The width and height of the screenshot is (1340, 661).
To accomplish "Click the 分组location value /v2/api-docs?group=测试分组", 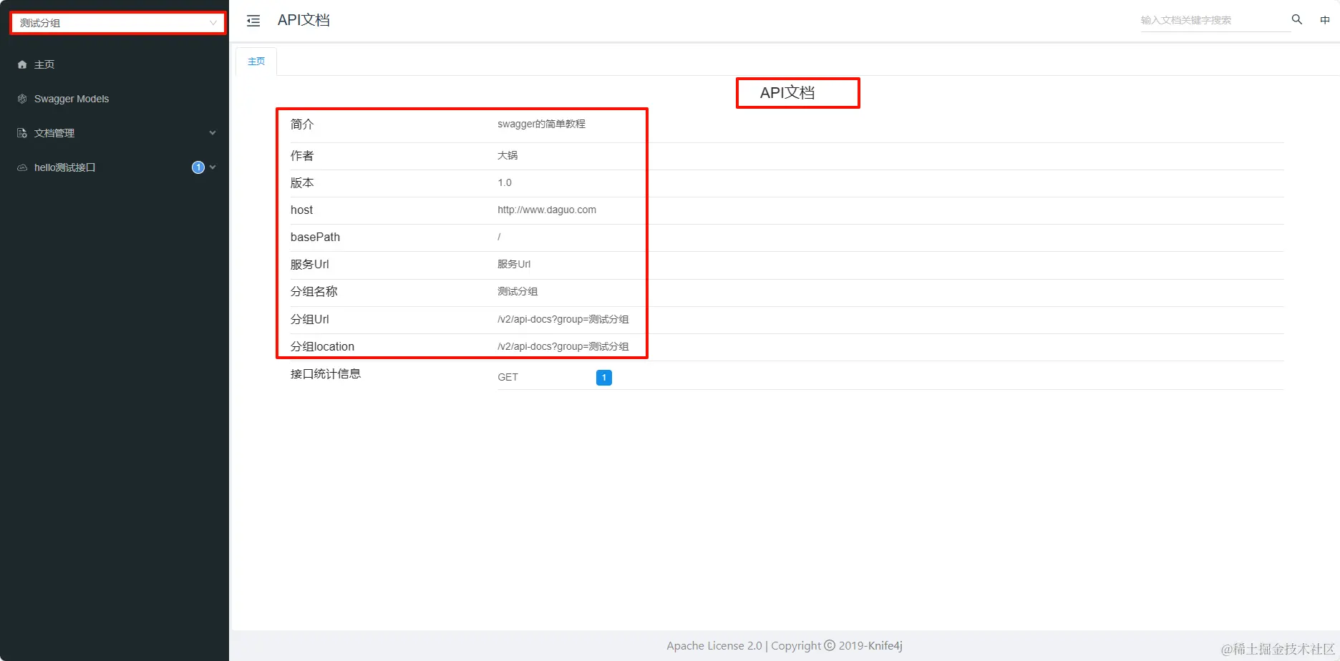I will 563,346.
